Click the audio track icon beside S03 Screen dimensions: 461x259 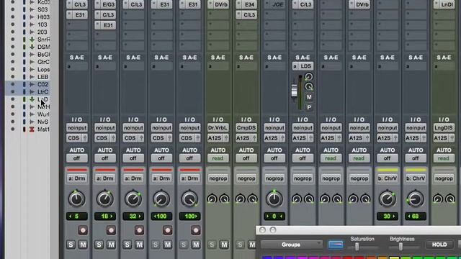pos(32,9)
